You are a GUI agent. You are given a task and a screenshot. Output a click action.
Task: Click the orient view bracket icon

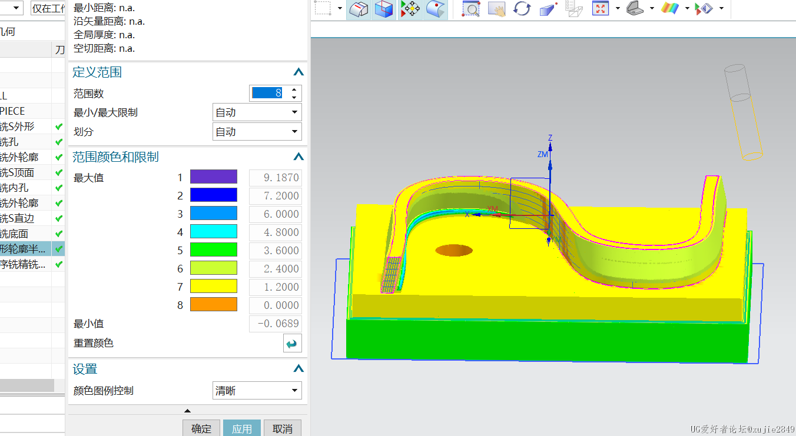[x=635, y=9]
